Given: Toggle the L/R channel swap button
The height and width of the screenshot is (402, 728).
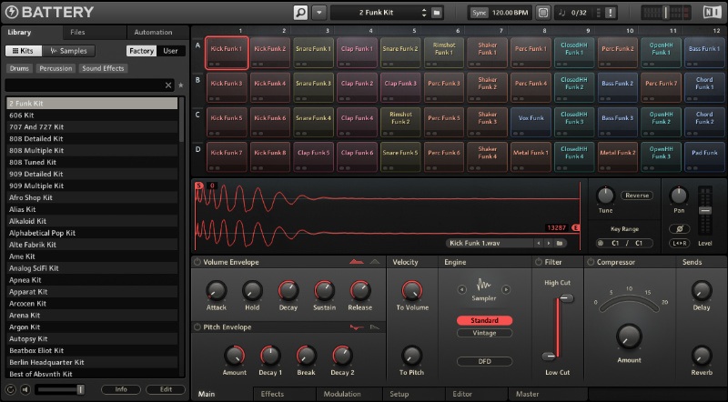Looking at the screenshot, I should click(679, 243).
